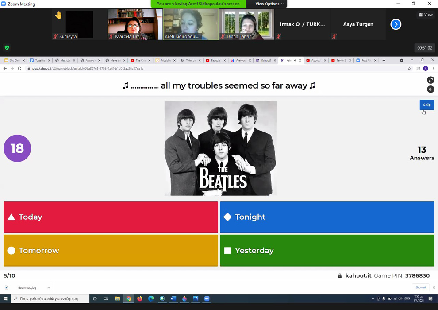Select Diana Tabar's video thumbnail
The width and height of the screenshot is (438, 310).
click(247, 24)
